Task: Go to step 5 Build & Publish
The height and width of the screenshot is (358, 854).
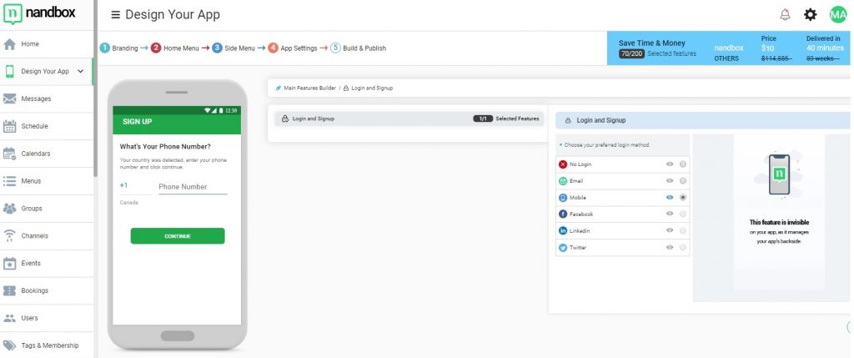Action: point(358,48)
